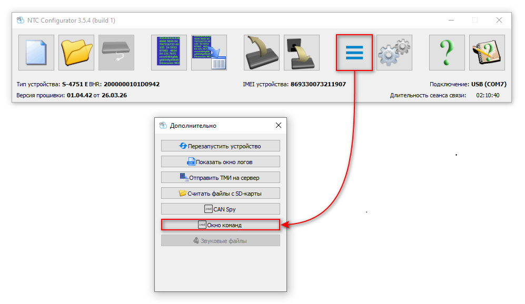The image size is (525, 304).
Task: Open the yellow folder toolbar icon
Action: tap(76, 53)
